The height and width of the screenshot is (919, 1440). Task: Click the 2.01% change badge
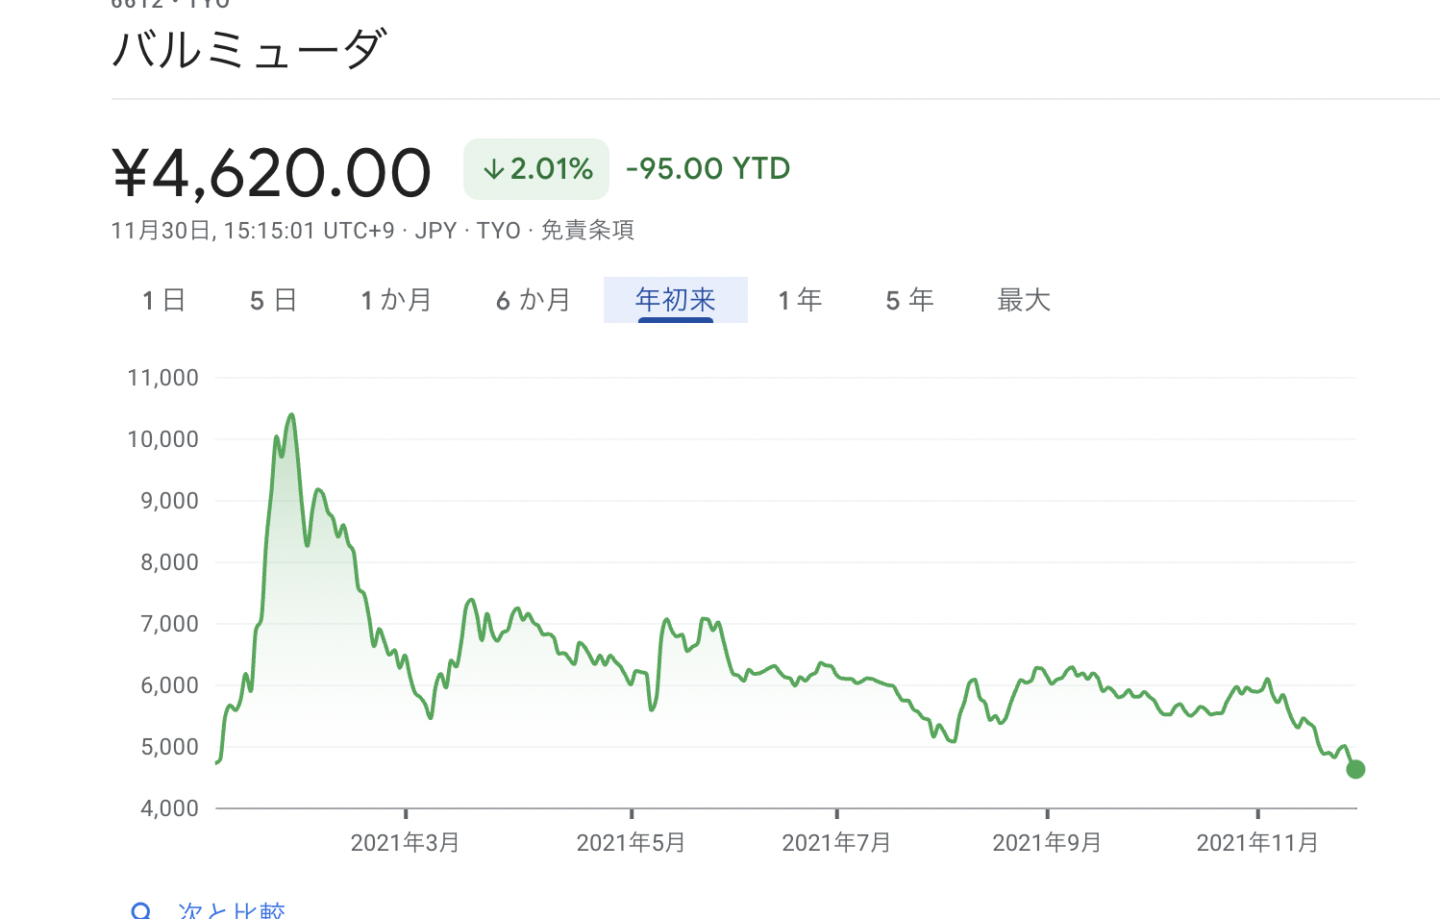point(536,169)
